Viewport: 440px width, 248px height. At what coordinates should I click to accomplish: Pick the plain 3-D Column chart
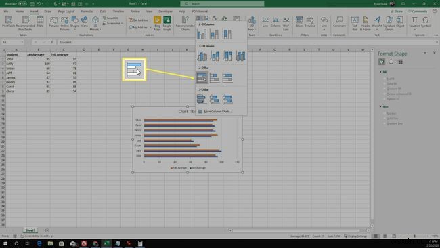[x=240, y=56]
